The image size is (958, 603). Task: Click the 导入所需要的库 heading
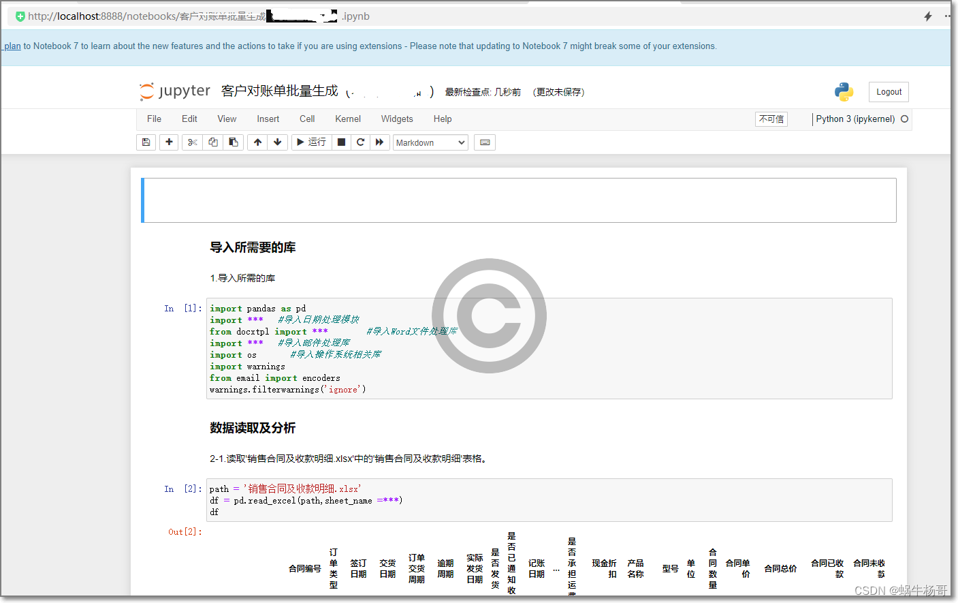click(x=253, y=247)
